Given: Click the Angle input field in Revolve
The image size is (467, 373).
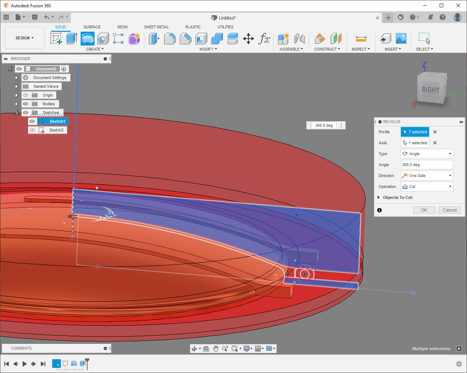Looking at the screenshot, I should pyautogui.click(x=427, y=165).
